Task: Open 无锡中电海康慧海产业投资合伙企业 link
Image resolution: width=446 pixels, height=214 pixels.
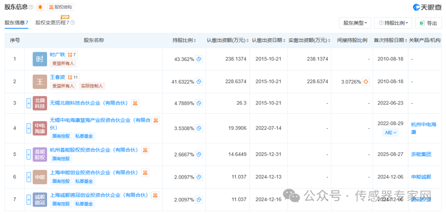Action: click(x=100, y=124)
